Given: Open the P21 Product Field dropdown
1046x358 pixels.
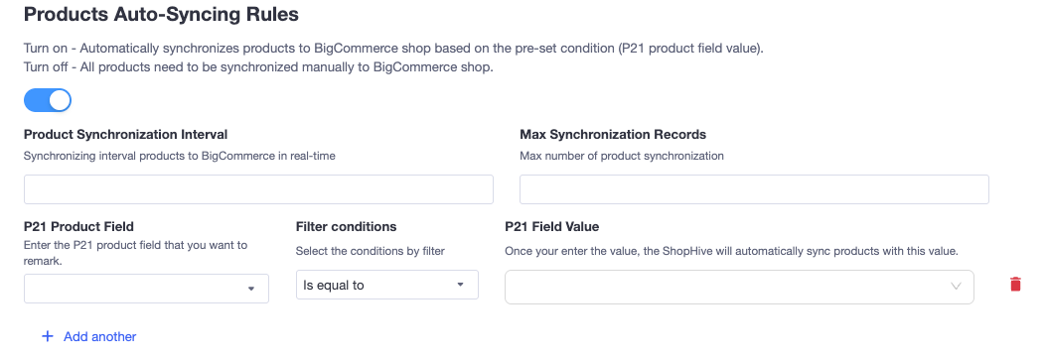Looking at the screenshot, I should tap(146, 289).
